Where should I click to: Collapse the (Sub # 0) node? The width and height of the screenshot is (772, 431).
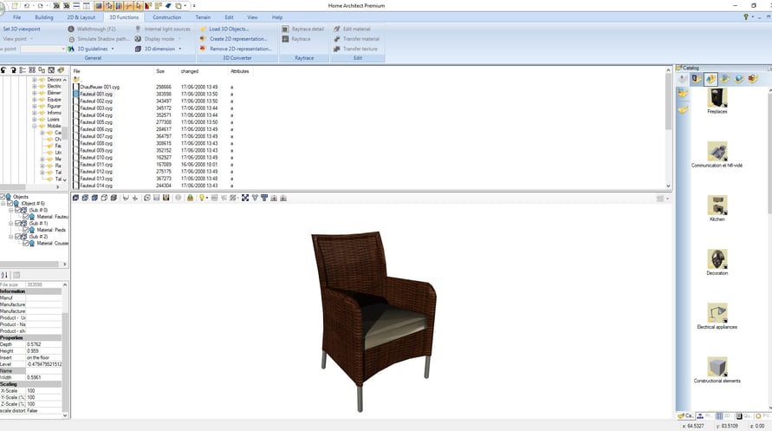(x=11, y=210)
